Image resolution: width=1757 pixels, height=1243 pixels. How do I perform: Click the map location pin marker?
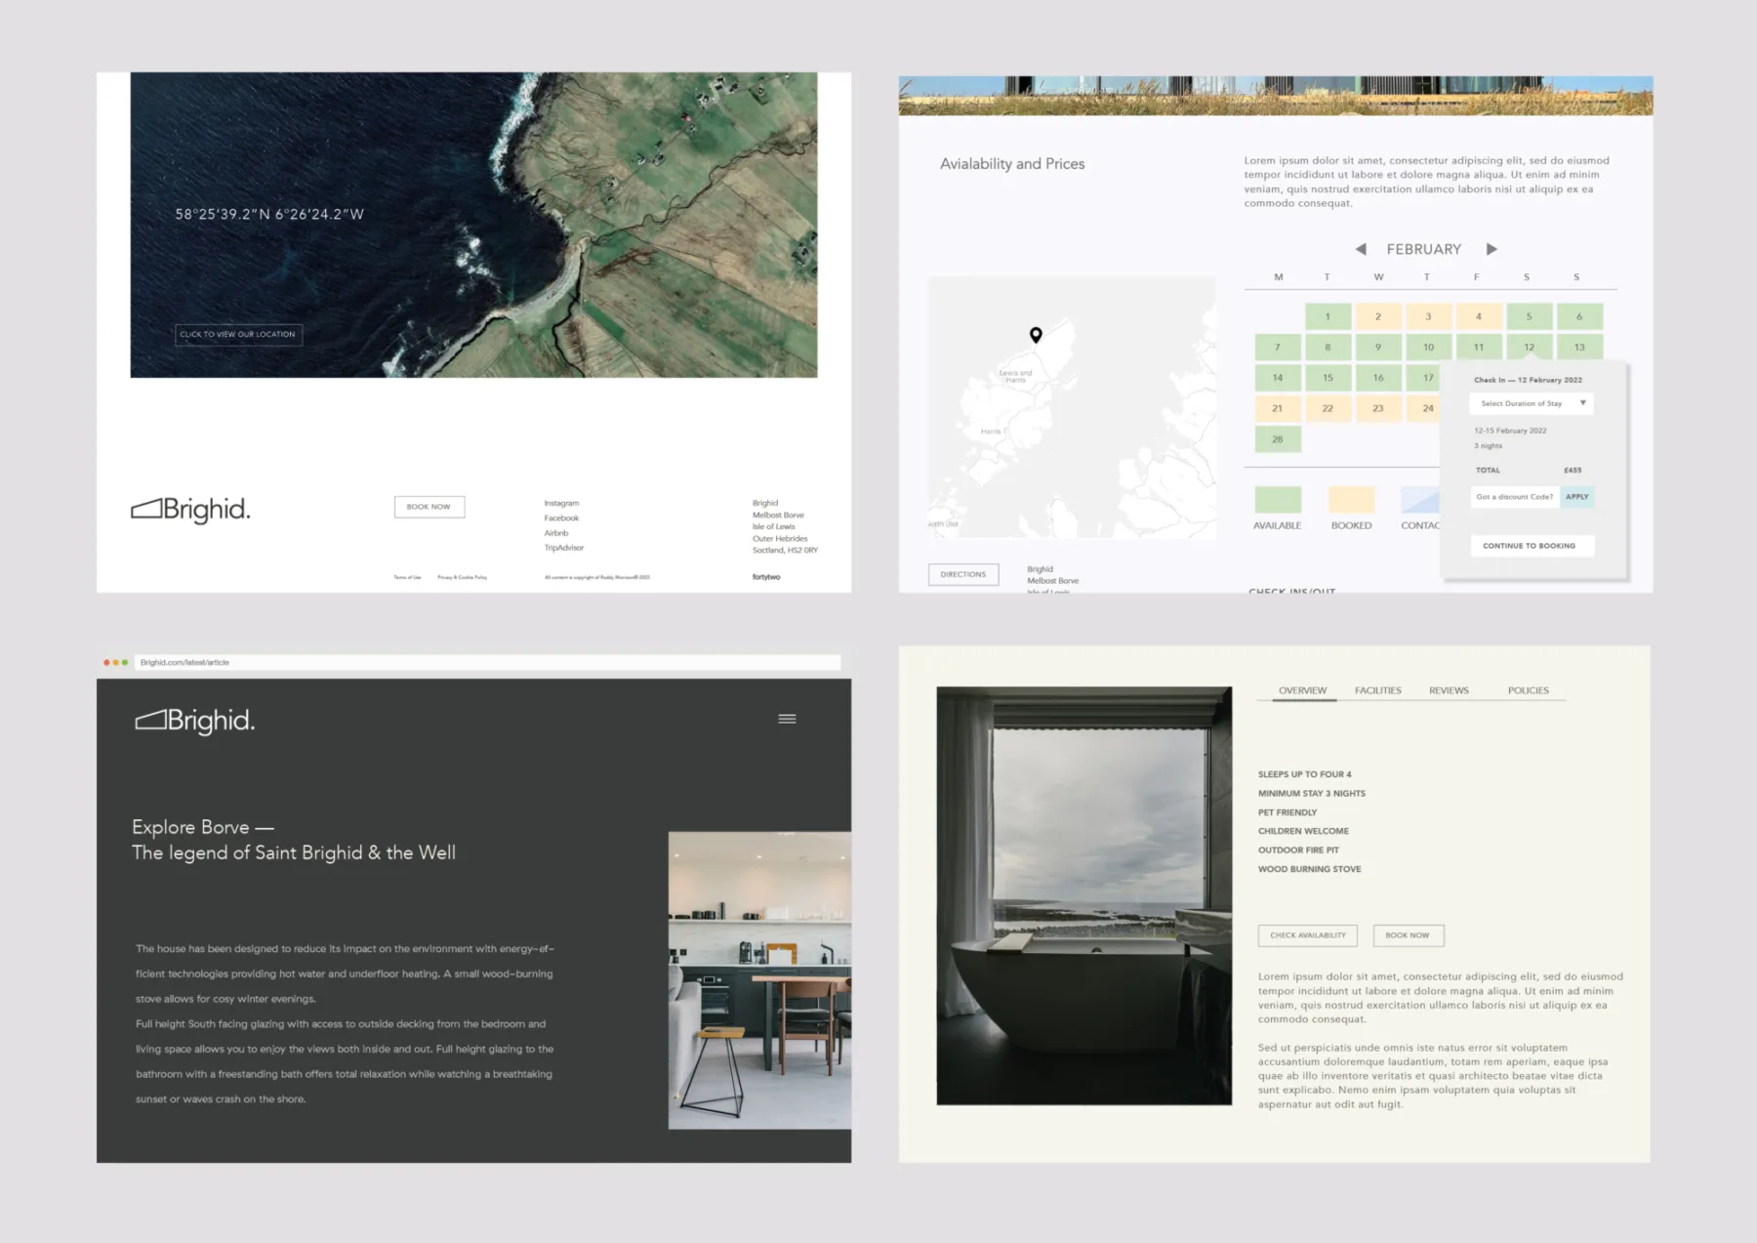(1036, 335)
